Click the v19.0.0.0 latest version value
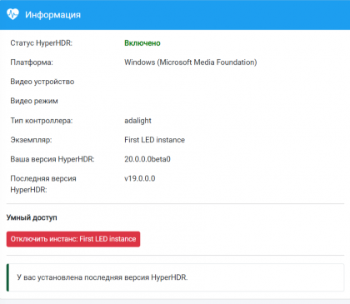 [x=140, y=178]
